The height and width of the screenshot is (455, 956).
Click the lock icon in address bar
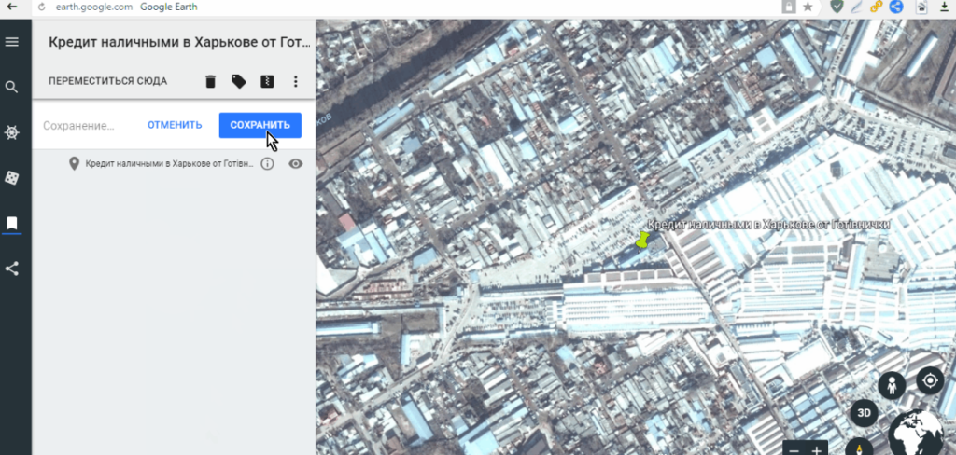click(790, 7)
